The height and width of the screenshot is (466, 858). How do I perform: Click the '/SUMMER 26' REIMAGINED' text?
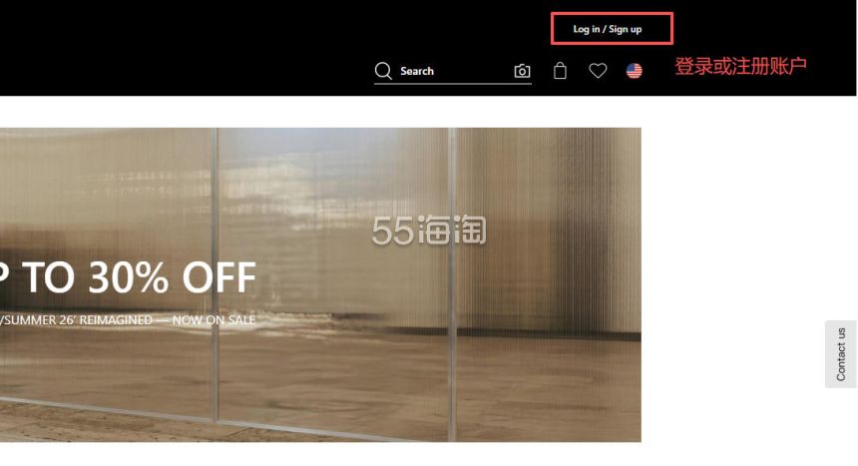76,319
